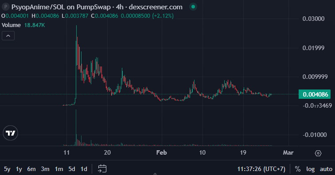Click the 0.01999 price axis label
Viewport: 335px width, 175px height.
(313, 48)
